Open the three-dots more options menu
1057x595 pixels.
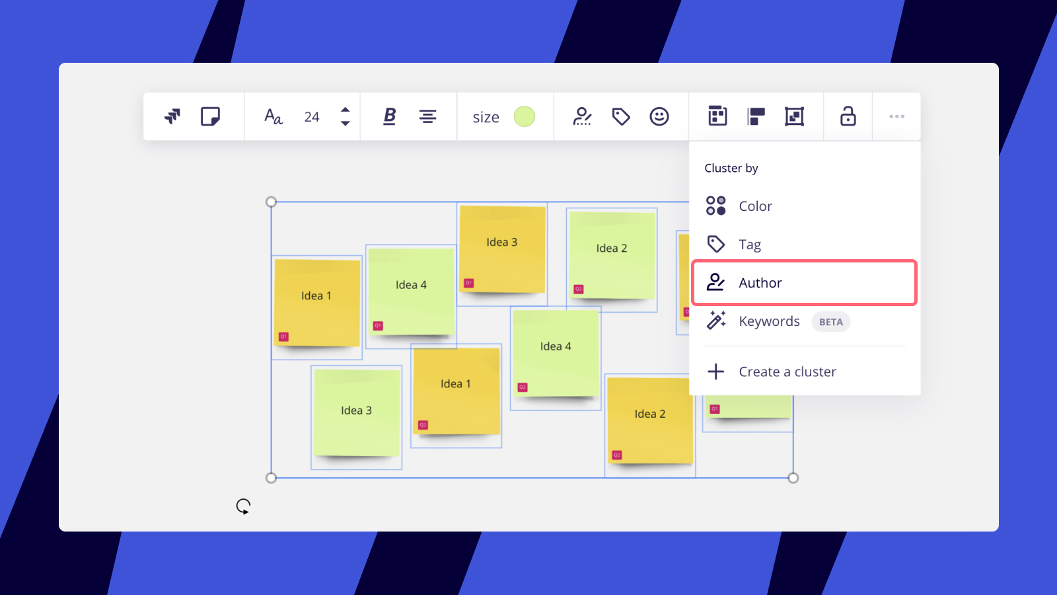pyautogui.click(x=896, y=116)
